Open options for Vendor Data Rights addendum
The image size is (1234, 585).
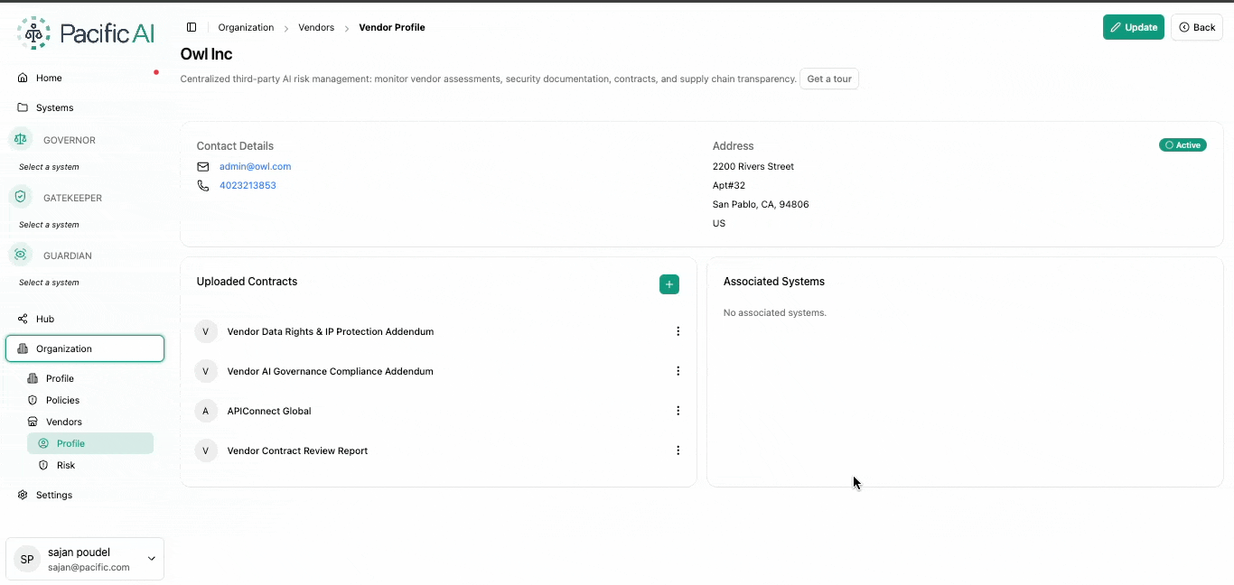point(678,331)
